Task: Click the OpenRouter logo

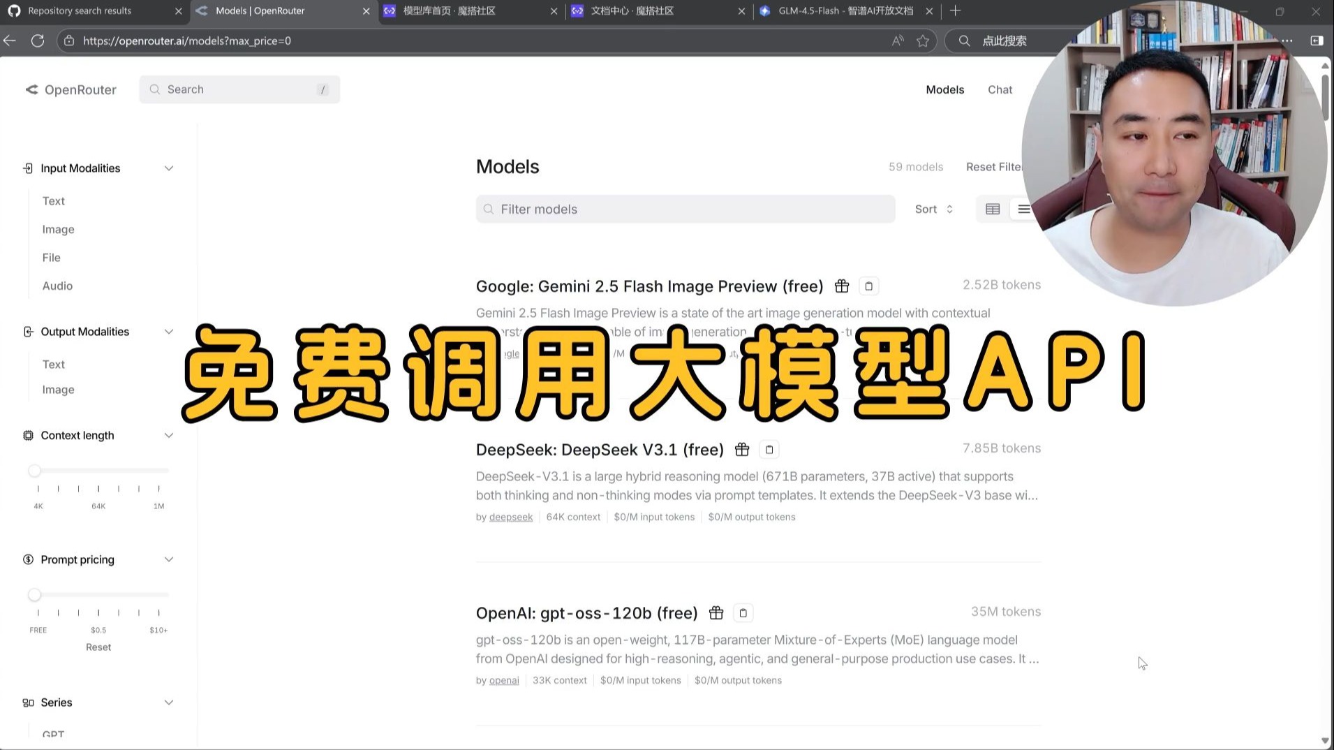Action: pyautogui.click(x=71, y=89)
